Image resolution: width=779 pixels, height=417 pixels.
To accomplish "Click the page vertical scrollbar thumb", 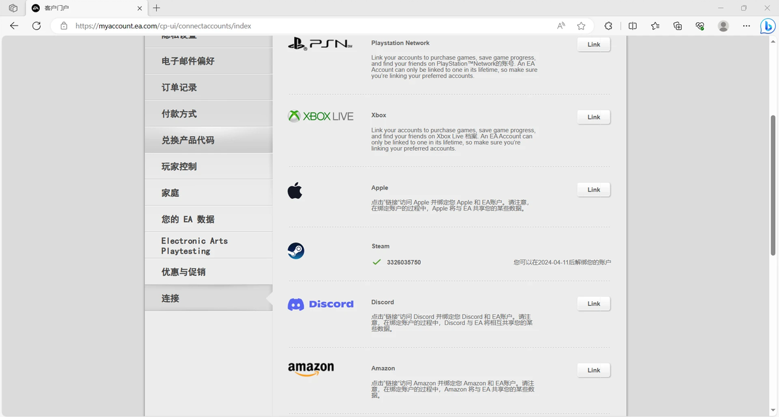I will coord(772,186).
